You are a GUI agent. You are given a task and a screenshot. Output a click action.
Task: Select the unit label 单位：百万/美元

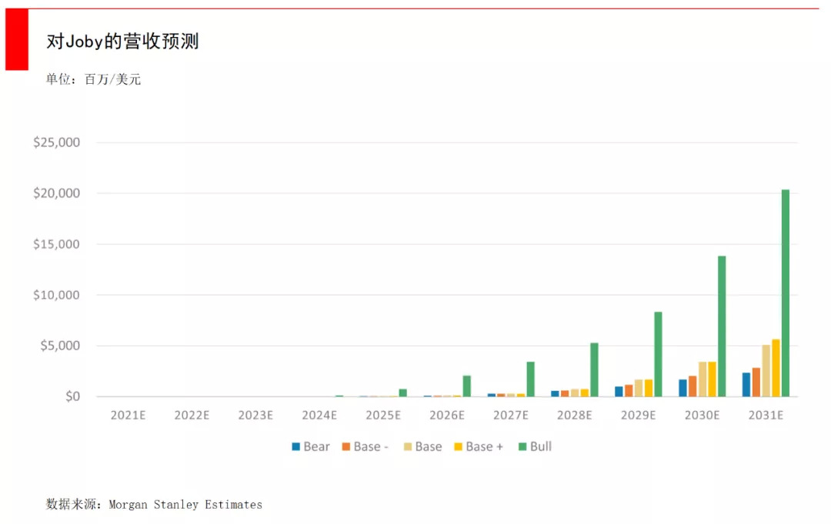(x=93, y=79)
